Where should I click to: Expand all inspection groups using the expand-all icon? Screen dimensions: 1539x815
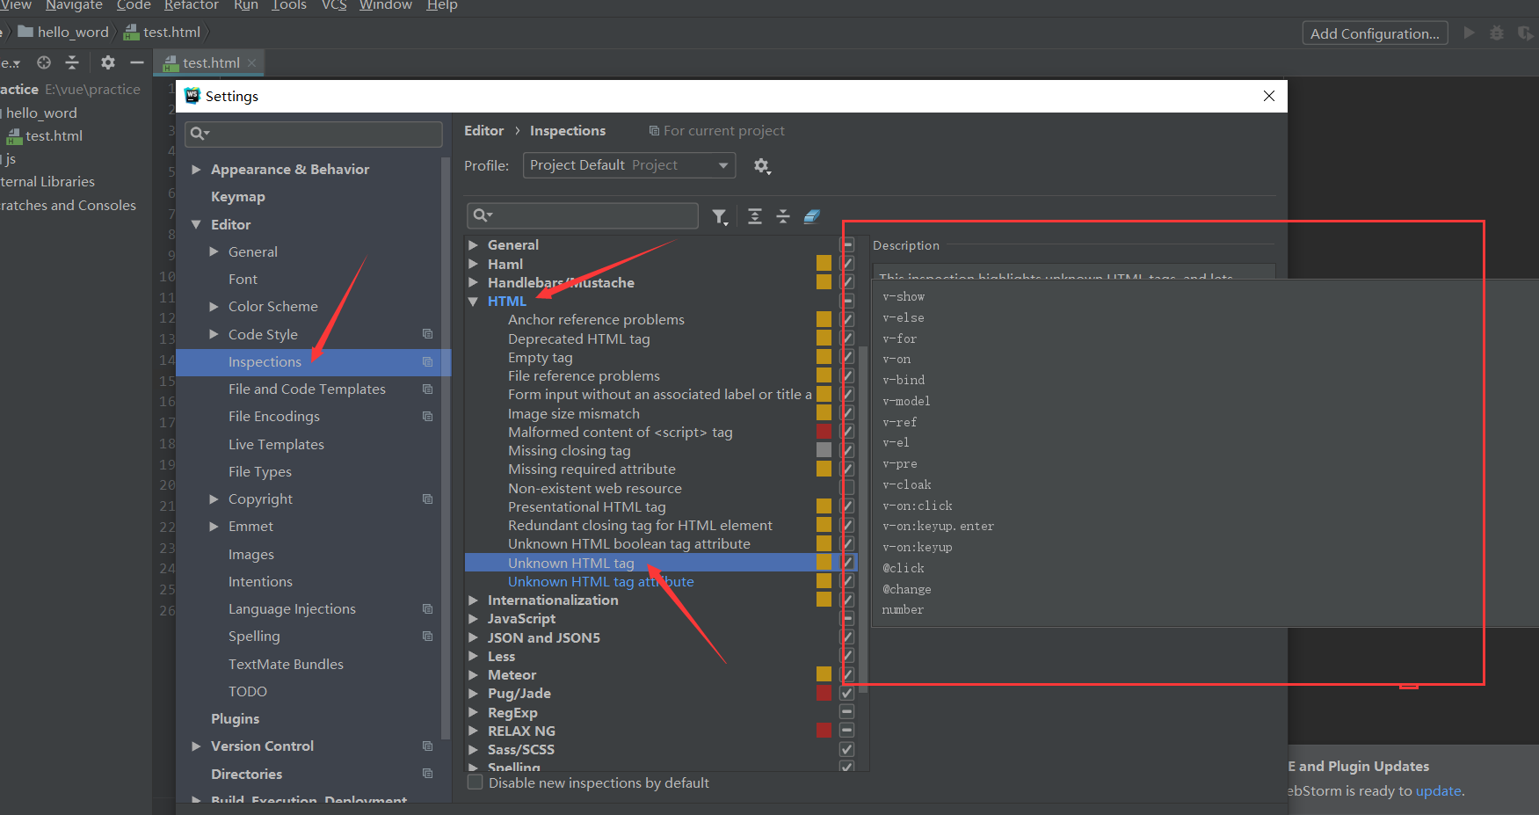coord(753,215)
